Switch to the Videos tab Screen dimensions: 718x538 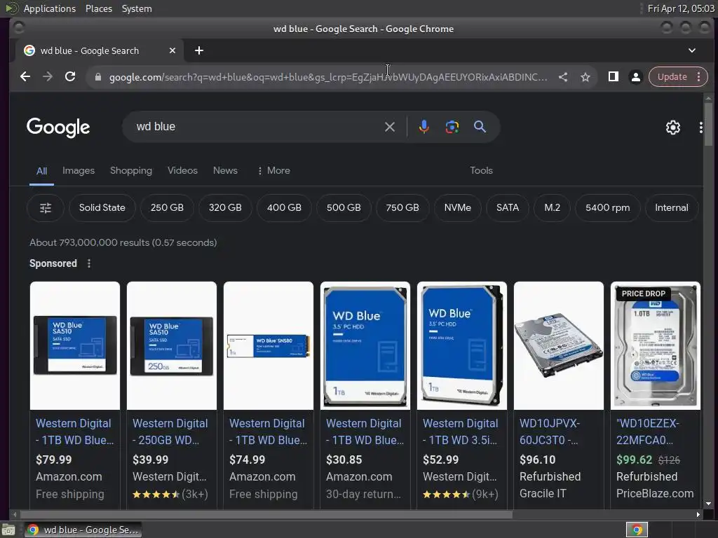[182, 170]
